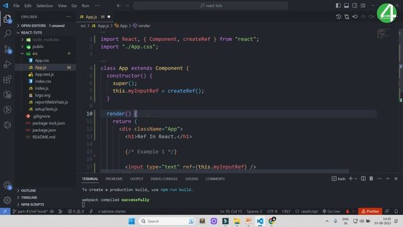
Task: Open the Accounts icon in activity bar
Action: coord(7,185)
